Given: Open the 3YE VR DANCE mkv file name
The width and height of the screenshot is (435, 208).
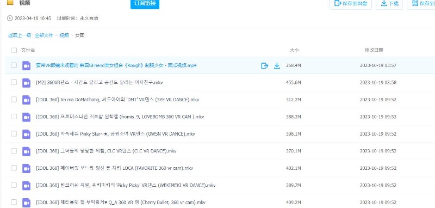Looking at the screenshot, I should point(117,100).
